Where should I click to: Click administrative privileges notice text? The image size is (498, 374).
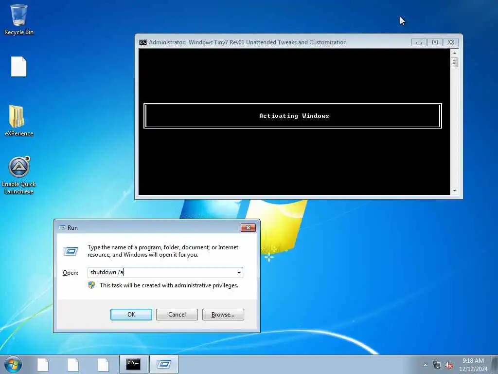click(x=169, y=285)
